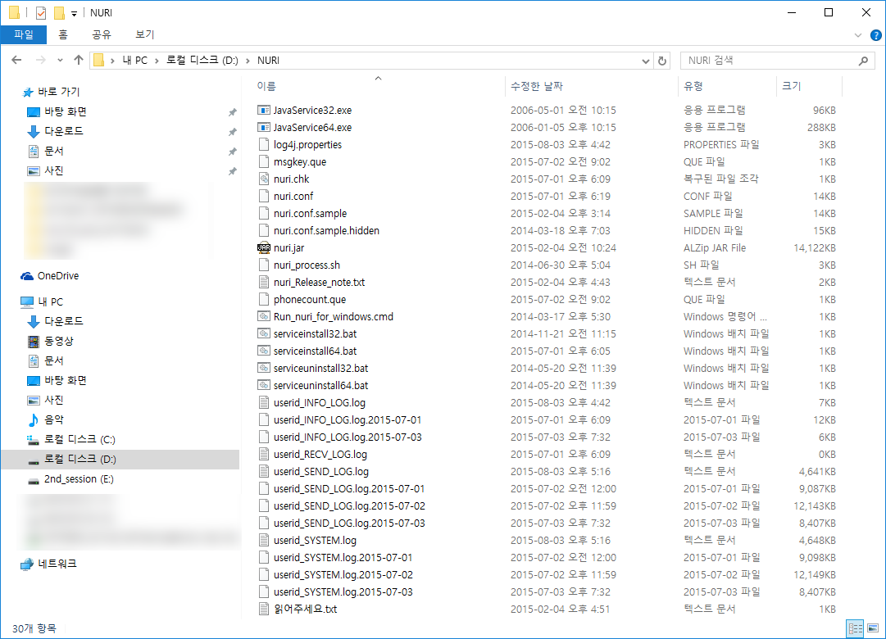Viewport: 886px width, 639px height.
Task: Open the recent locations dropdown arrow
Action: click(60, 61)
